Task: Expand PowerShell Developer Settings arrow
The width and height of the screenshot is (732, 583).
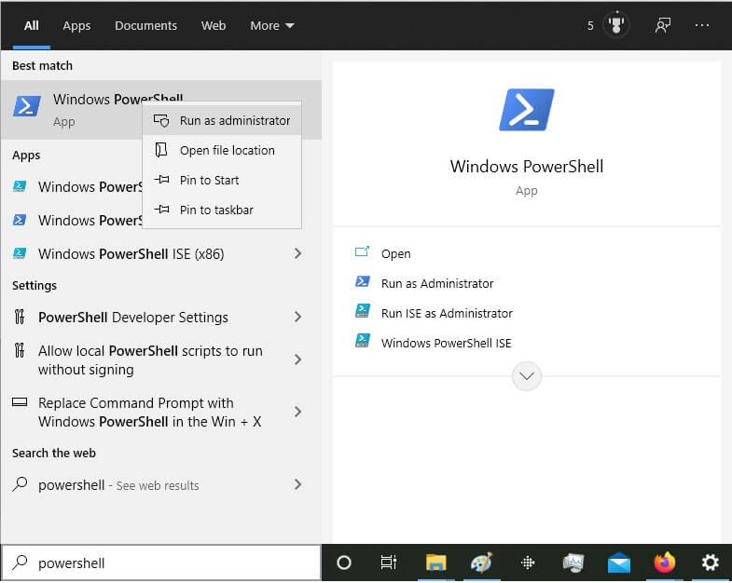Action: coord(297,318)
